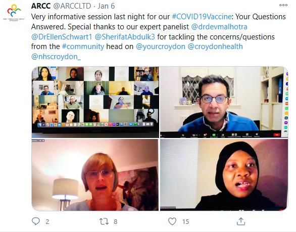Click the #community hashtag
The height and width of the screenshot is (232, 296).
[83, 47]
